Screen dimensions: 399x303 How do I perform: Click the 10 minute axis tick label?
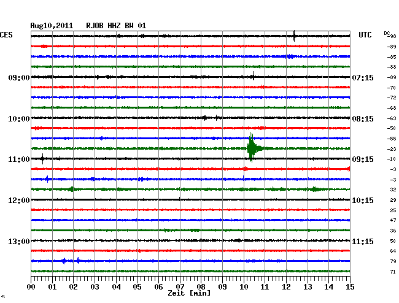click(x=244, y=286)
